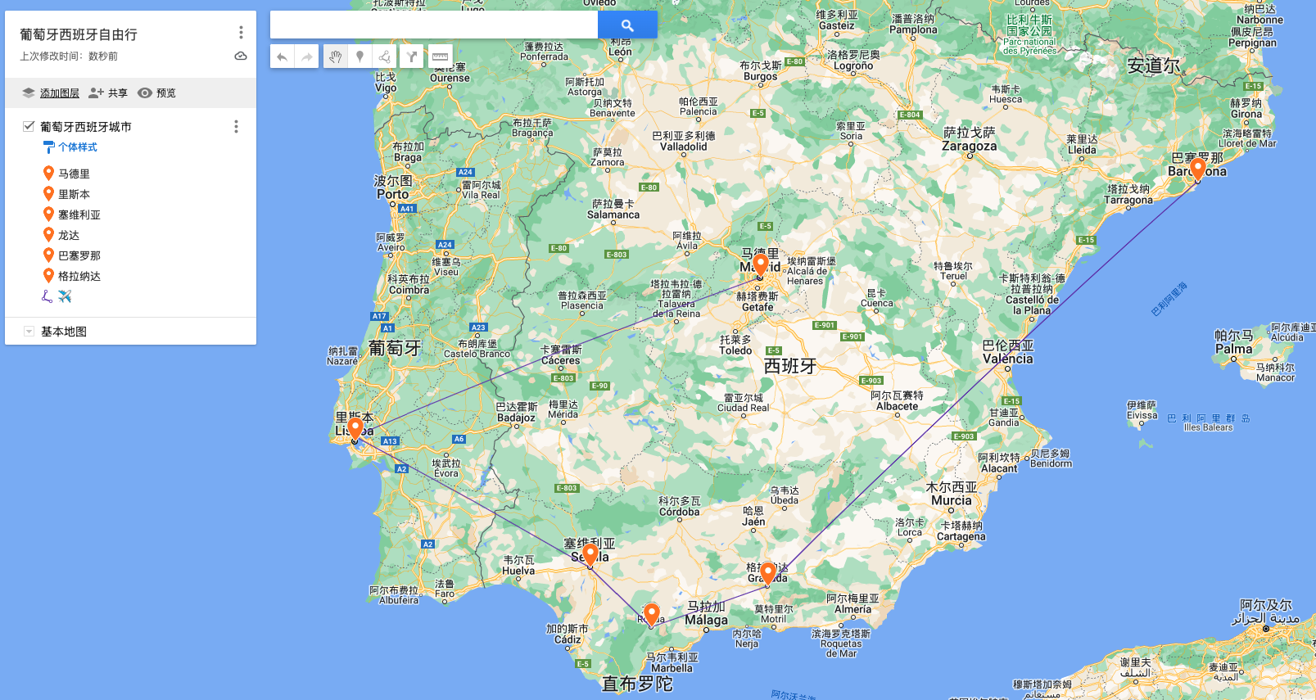Click 基本地图 label

[x=64, y=332]
